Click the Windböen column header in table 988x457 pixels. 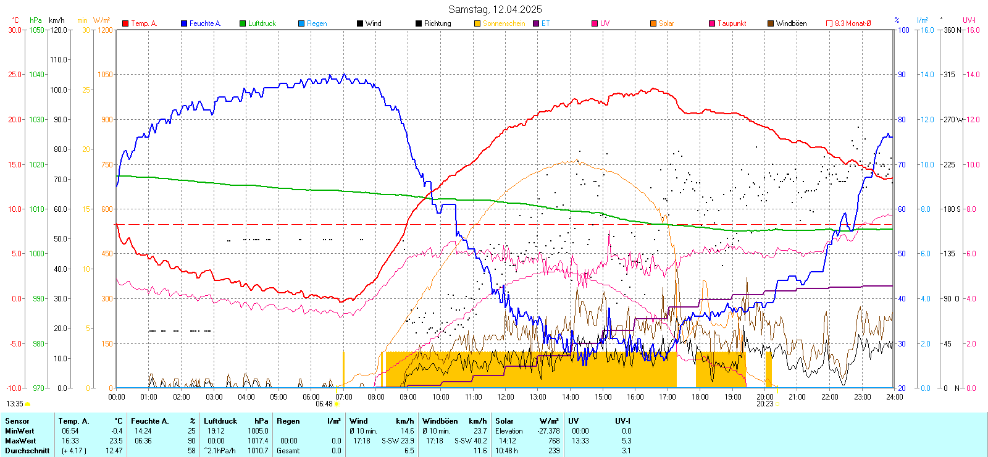pos(440,421)
